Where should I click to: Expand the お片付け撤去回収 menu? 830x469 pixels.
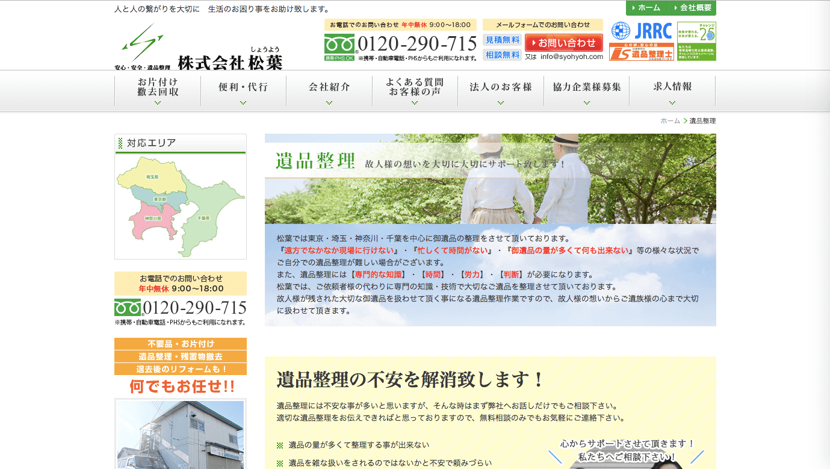[x=158, y=90]
